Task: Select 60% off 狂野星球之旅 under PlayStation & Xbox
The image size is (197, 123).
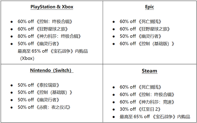Action: [x=43, y=29]
